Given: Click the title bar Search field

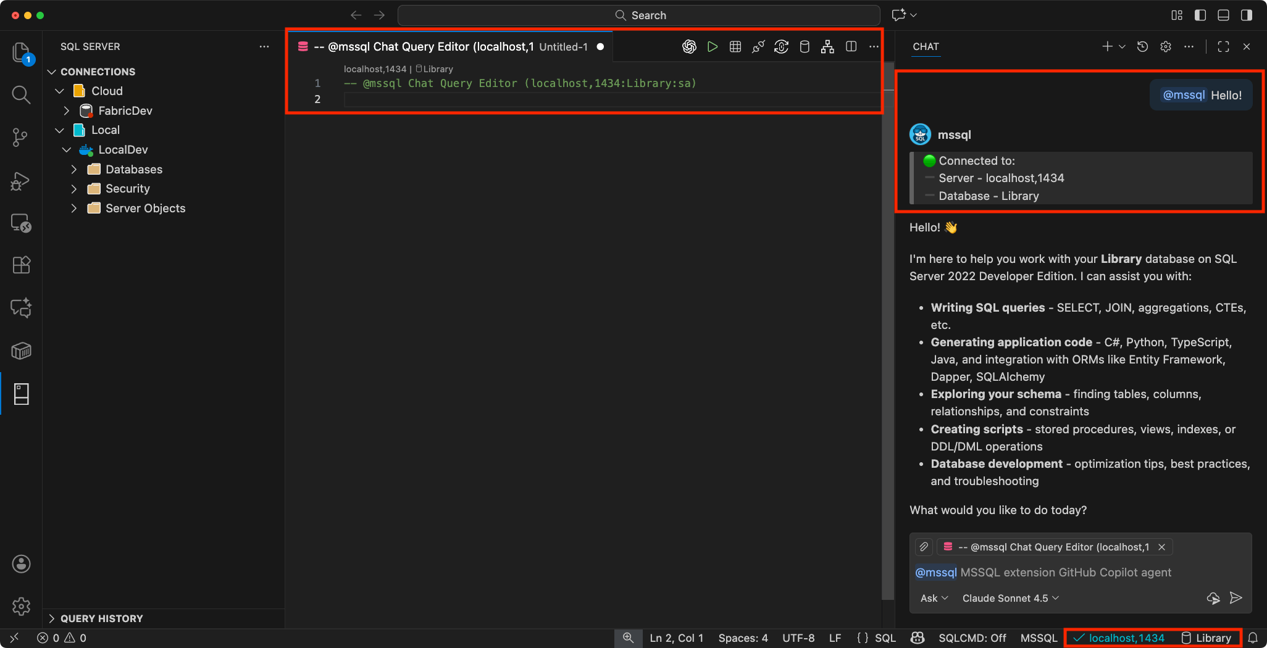Looking at the screenshot, I should 639,15.
